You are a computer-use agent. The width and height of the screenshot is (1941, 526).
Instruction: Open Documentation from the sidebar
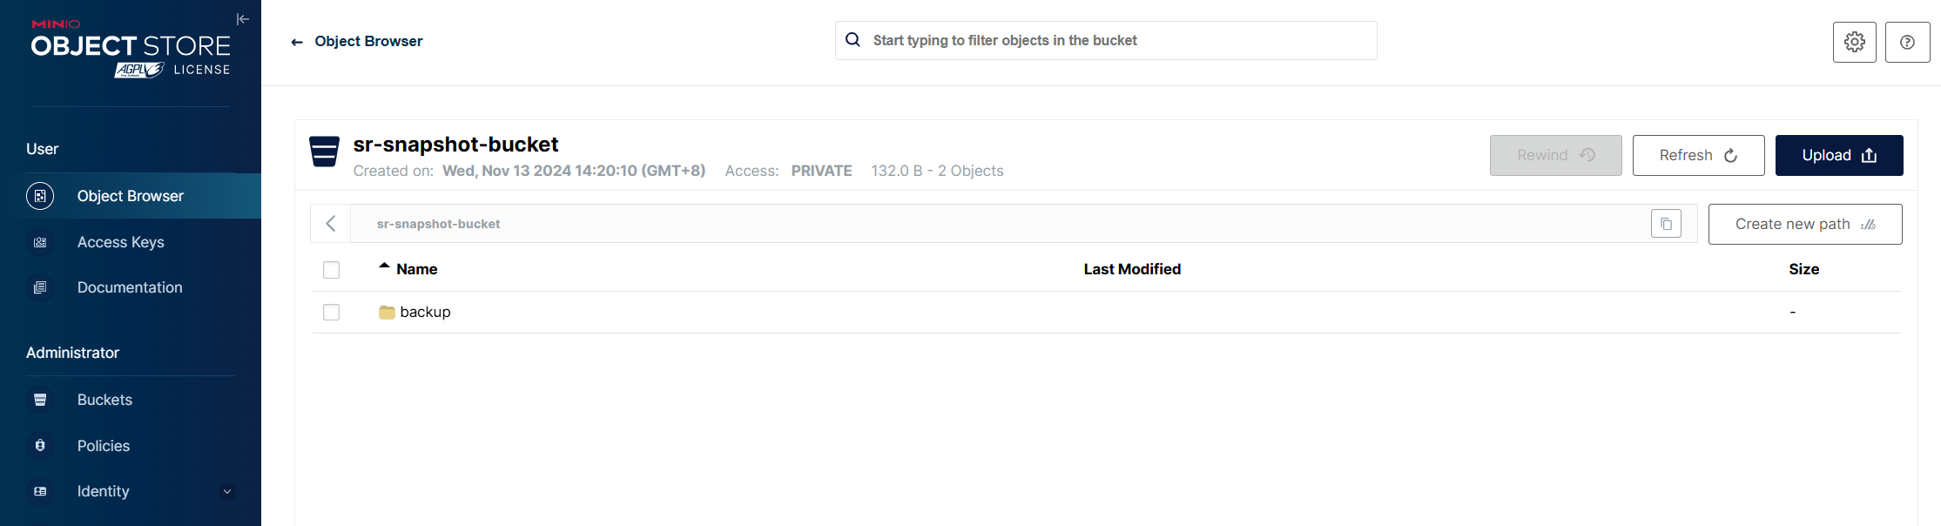coord(131,287)
